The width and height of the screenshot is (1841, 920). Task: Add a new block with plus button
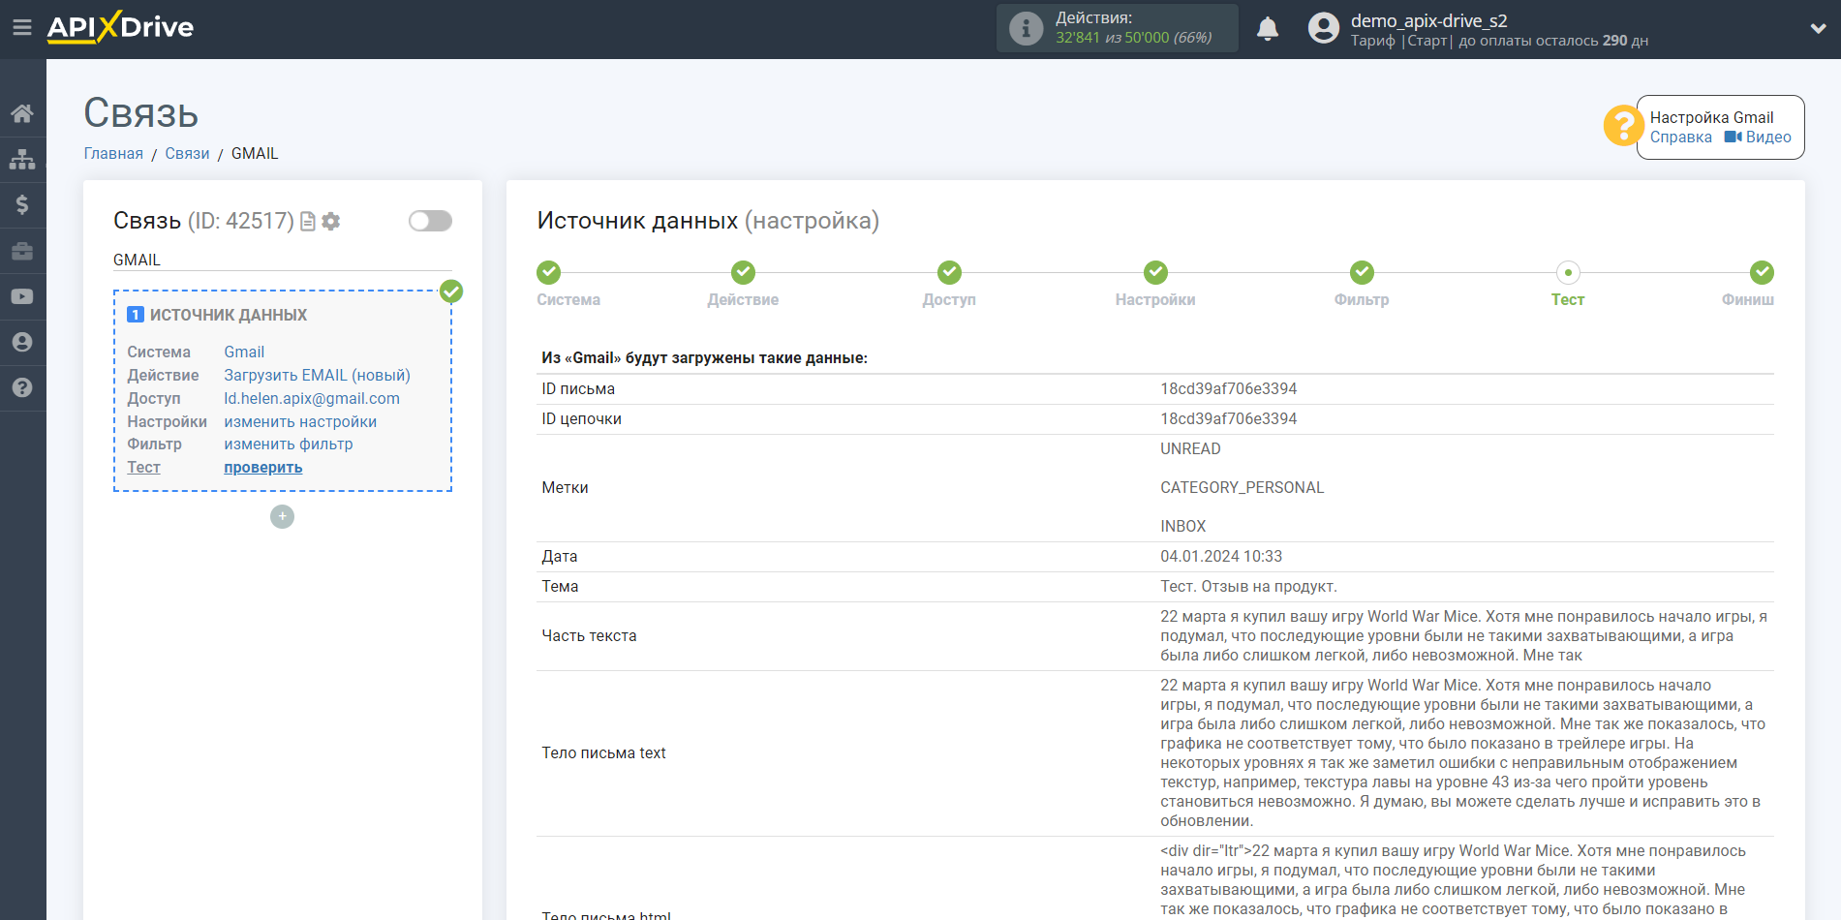282,516
